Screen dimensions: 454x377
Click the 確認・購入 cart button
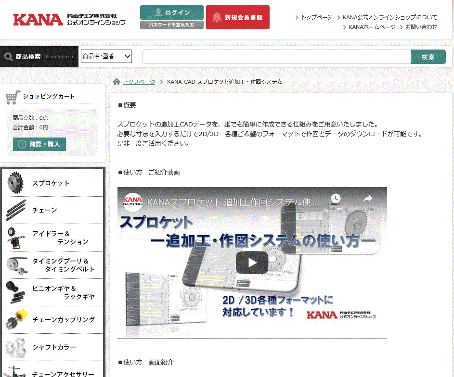(39, 144)
